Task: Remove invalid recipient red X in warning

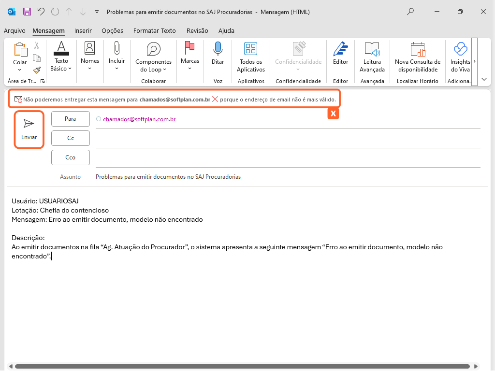Action: (x=215, y=100)
